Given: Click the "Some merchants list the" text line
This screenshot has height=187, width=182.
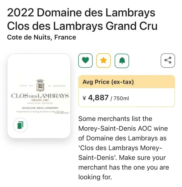Looking at the screenshot, I should click(115, 119).
